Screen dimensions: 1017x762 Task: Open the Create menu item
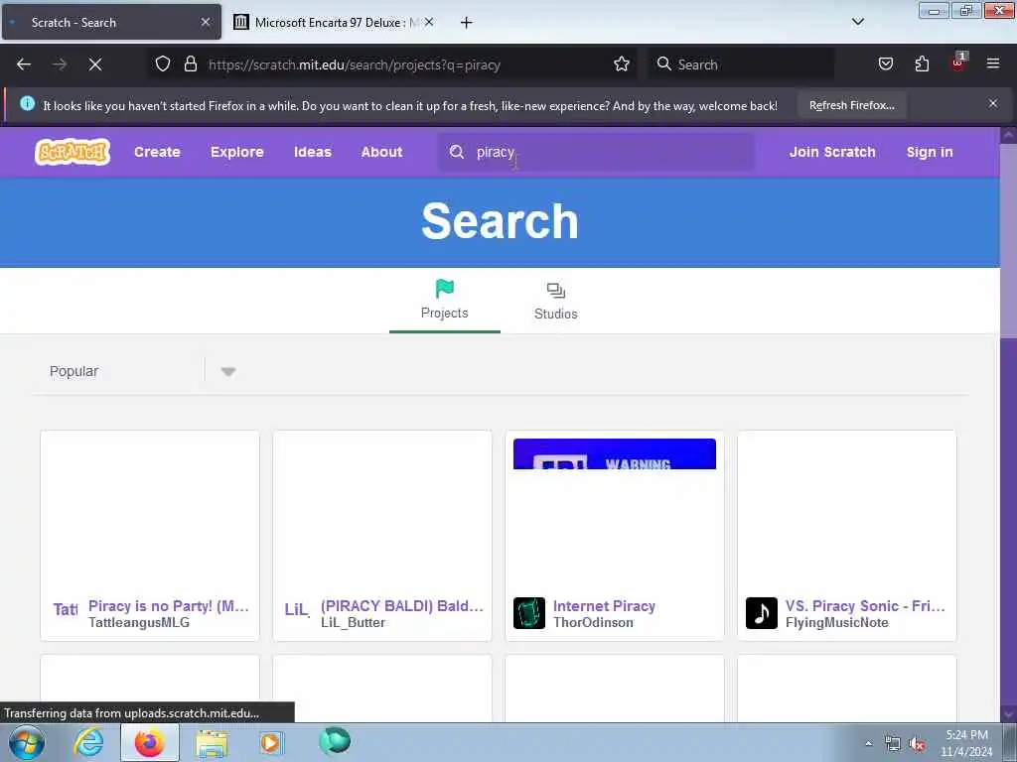tap(157, 152)
